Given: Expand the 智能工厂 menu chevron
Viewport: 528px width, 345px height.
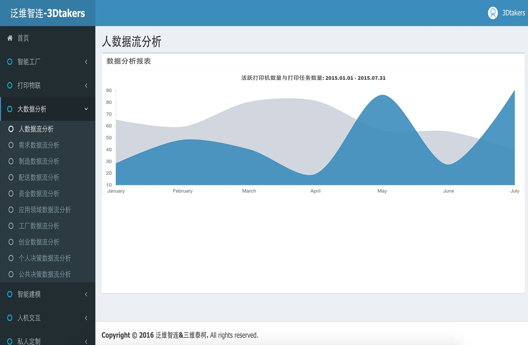Looking at the screenshot, I should pyautogui.click(x=86, y=62).
